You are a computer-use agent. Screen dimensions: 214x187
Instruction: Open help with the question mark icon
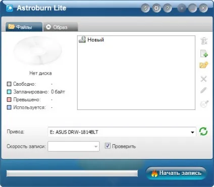coord(168,8)
